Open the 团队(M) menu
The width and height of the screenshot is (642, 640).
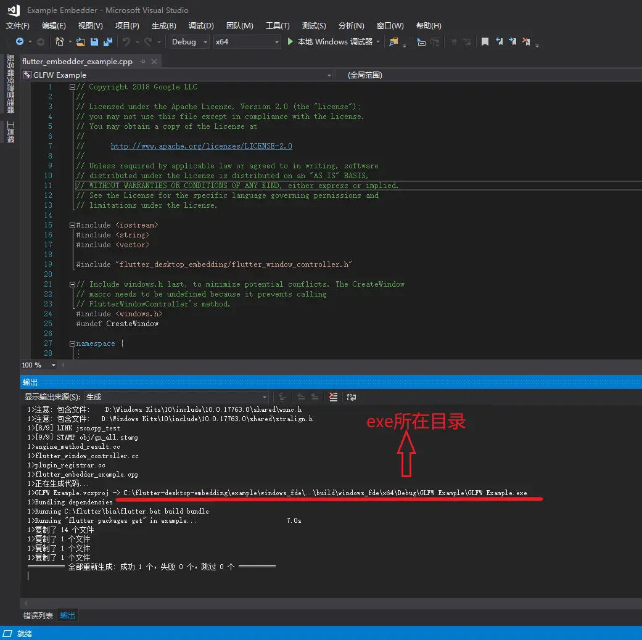click(x=239, y=26)
